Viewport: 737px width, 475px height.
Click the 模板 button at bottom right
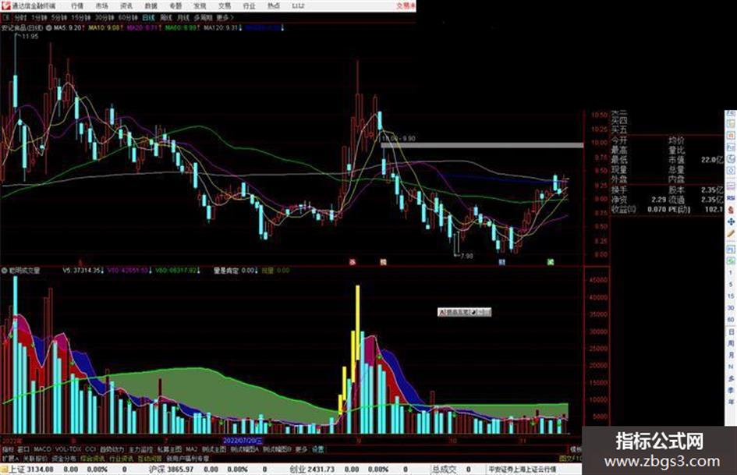576,449
